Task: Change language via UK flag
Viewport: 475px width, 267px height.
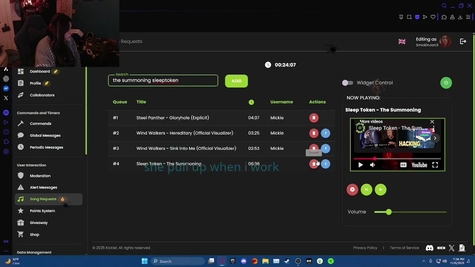Action: (402, 42)
